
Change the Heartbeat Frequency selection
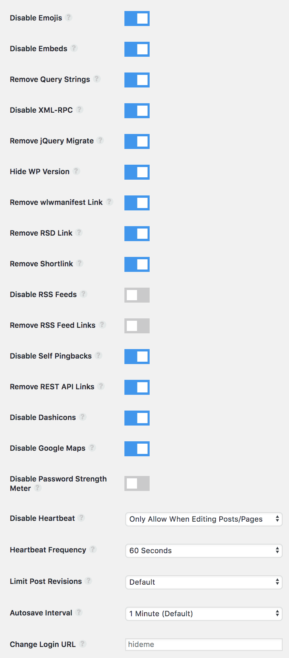[x=203, y=550]
